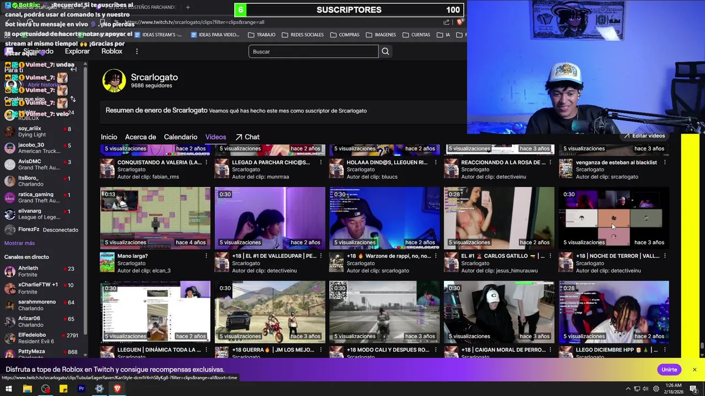Switch to the Calendario tab
This screenshot has width=705, height=396.
pyautogui.click(x=181, y=137)
